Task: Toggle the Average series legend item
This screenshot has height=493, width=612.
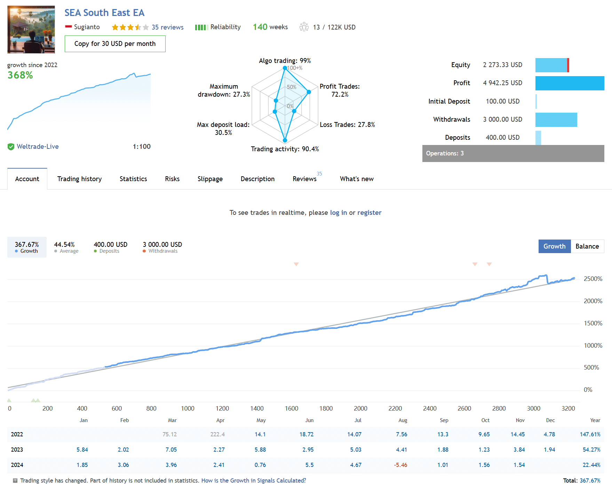Action: click(66, 247)
